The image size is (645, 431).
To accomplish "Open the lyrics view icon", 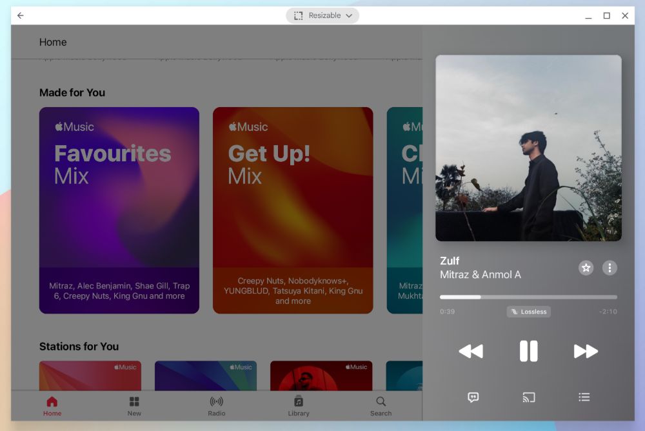I will coord(473,397).
